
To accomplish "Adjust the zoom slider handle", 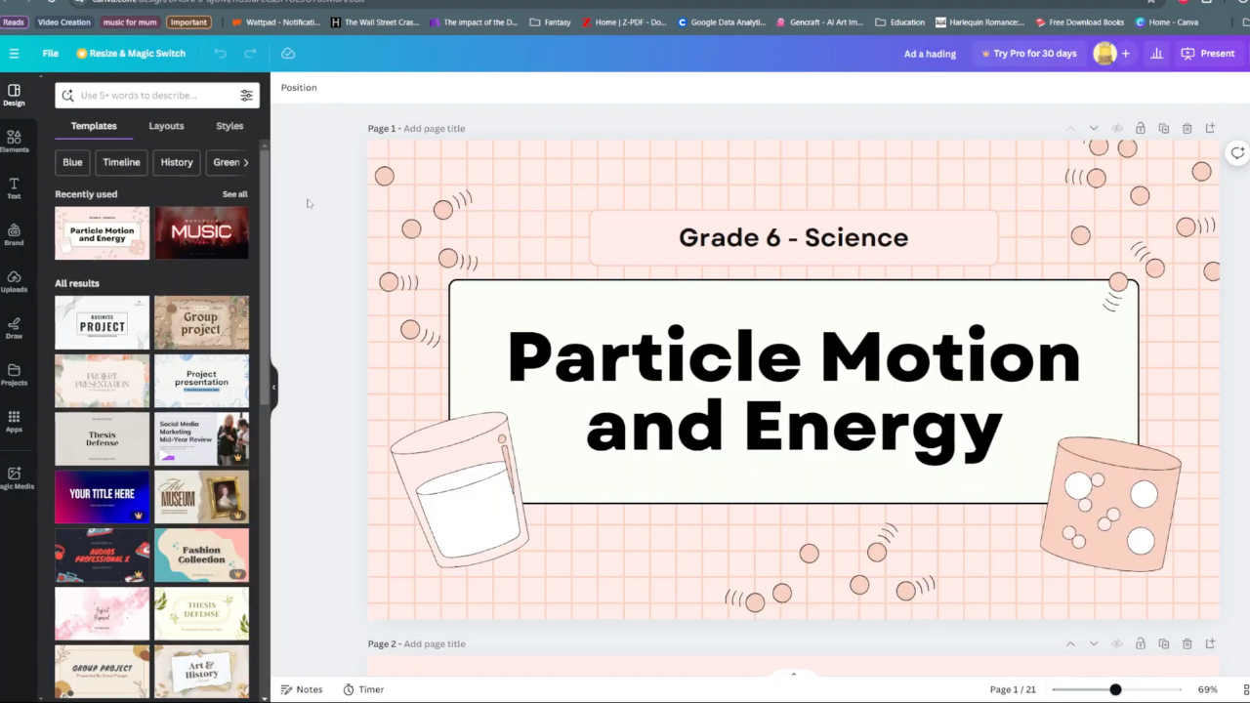I will [1115, 689].
